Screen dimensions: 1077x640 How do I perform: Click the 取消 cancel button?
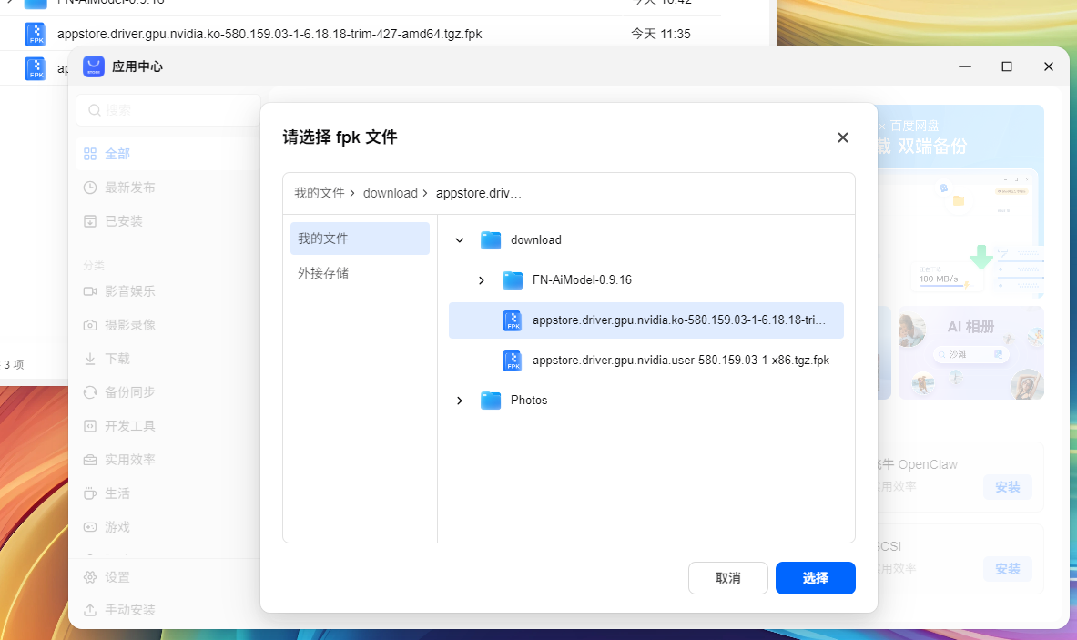(728, 578)
